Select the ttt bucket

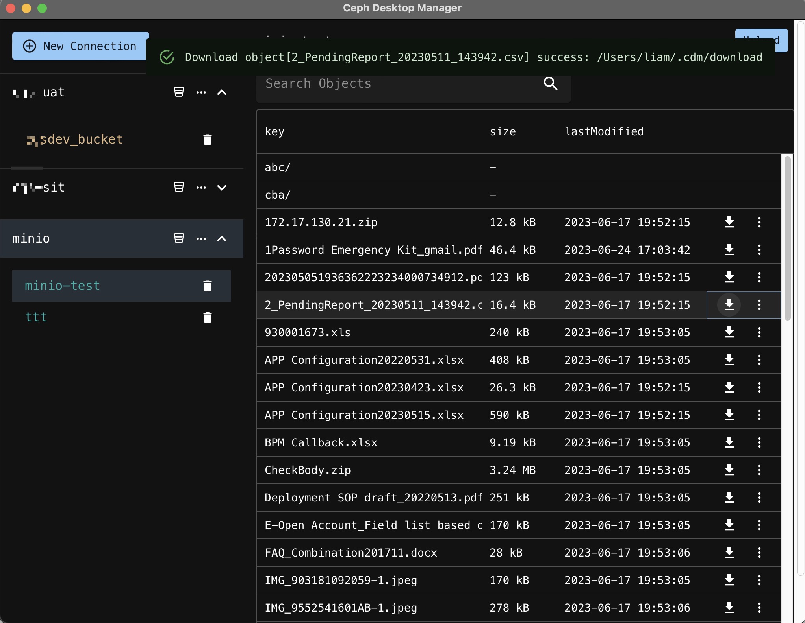[36, 317]
